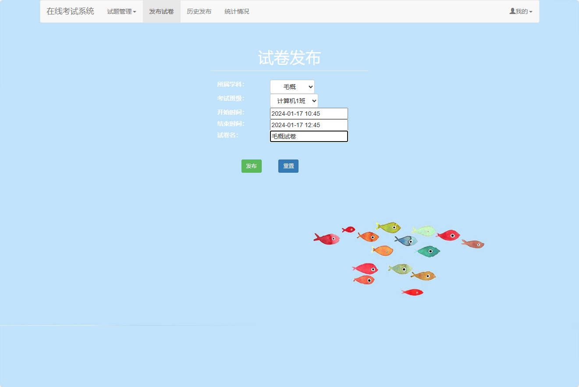
Task: Open the 考试班级 selector showing 计算机1班
Action: click(x=294, y=100)
